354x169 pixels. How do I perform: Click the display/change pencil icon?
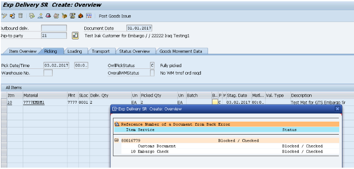pyautogui.click(x=4, y=16)
